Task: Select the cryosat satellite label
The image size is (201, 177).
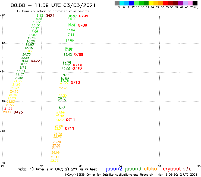Action: click(172, 169)
